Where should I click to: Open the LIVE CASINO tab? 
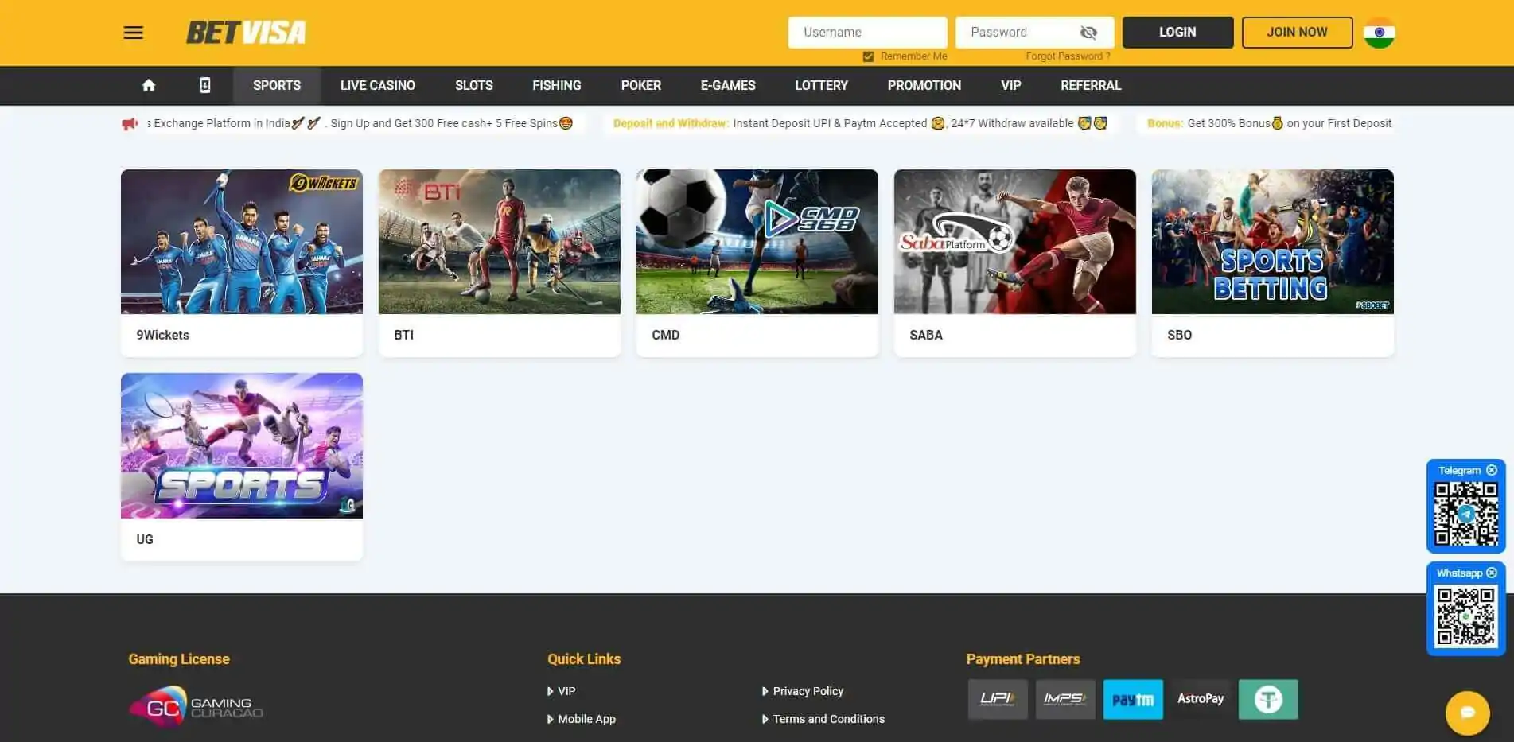[378, 85]
